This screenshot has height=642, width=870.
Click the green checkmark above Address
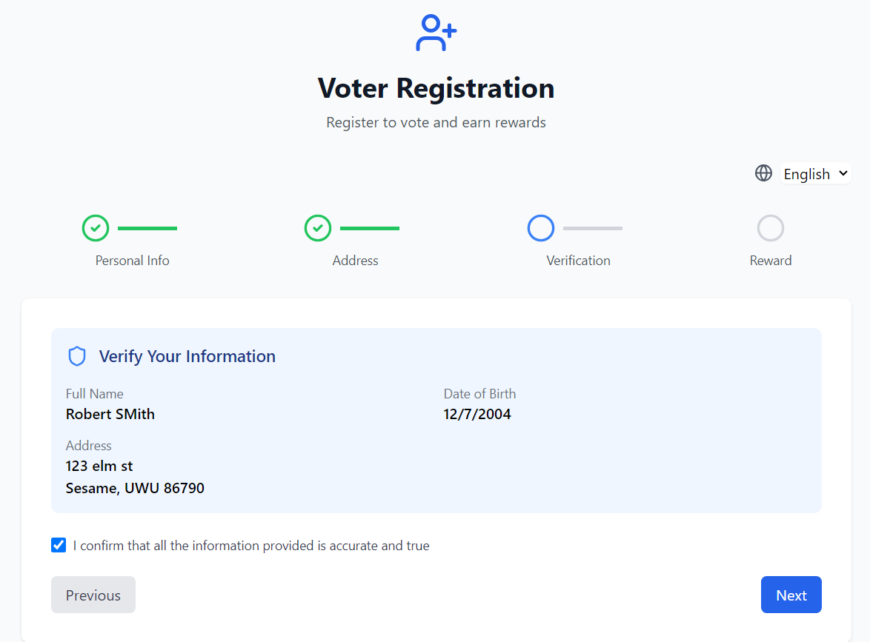point(318,228)
